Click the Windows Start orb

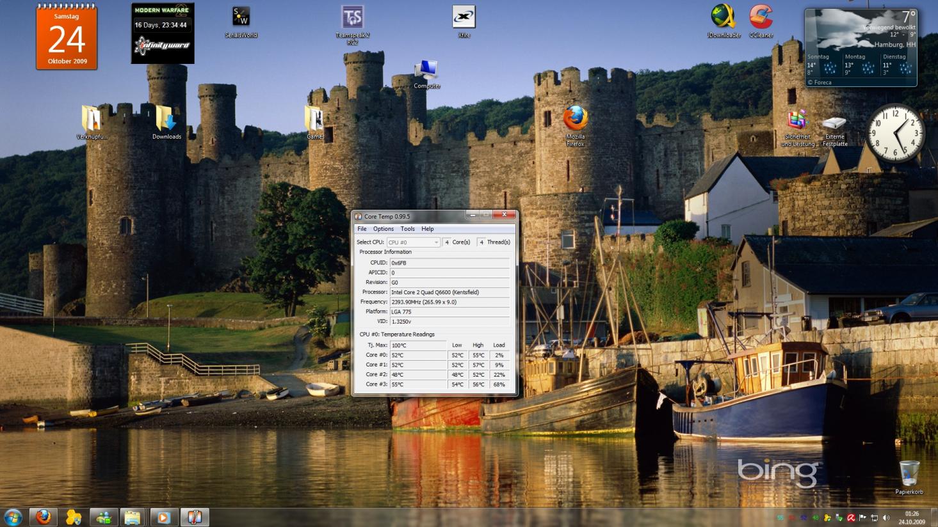pos(13,517)
